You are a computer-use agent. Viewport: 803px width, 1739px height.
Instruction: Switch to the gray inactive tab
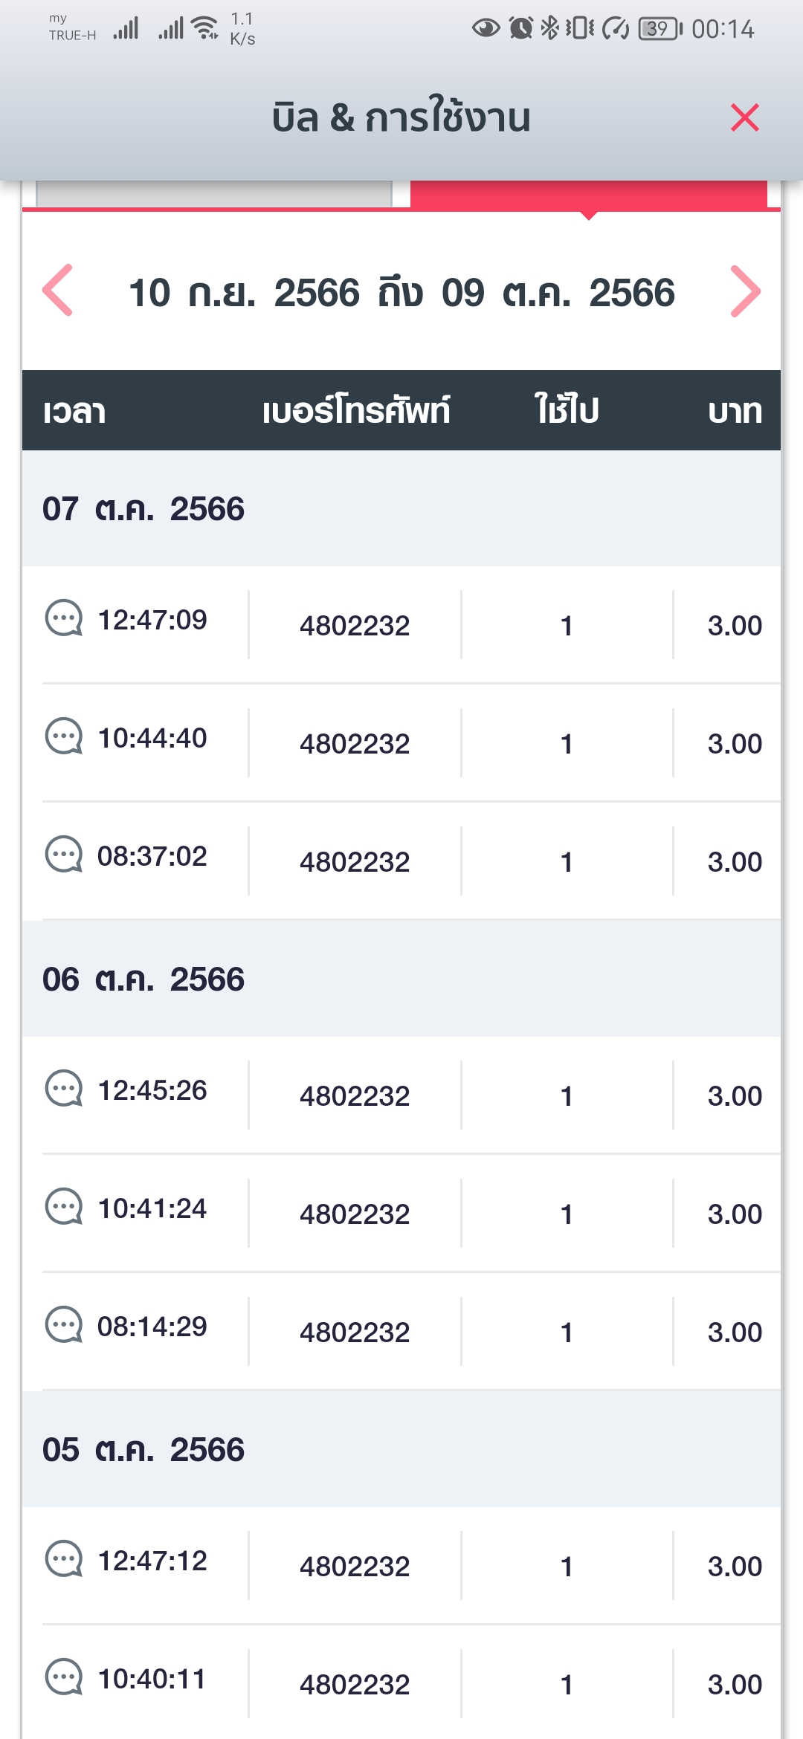click(x=214, y=193)
